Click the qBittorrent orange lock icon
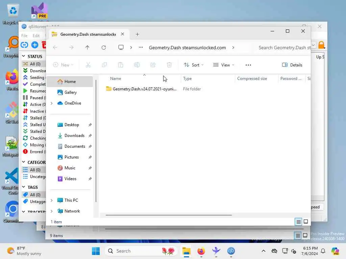Image resolution: width=346 pixels, height=259 pixels. 322,45
